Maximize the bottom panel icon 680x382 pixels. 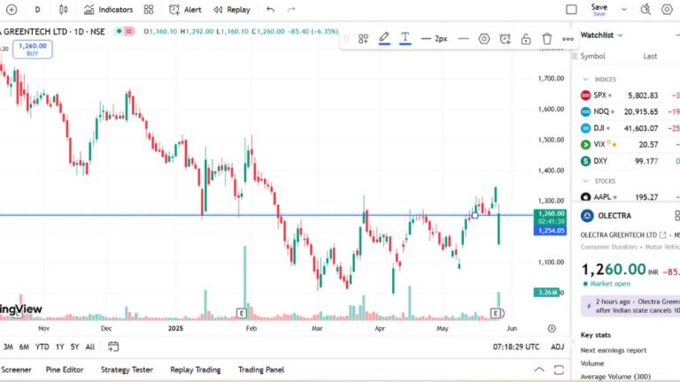[559, 370]
